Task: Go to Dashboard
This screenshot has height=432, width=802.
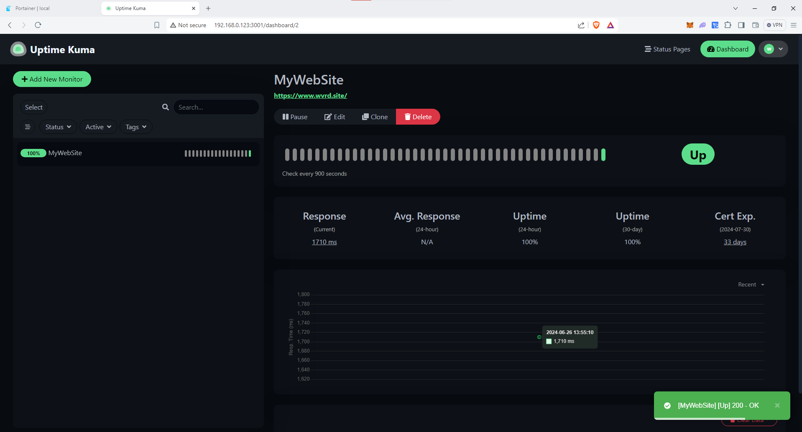Action: coord(728,49)
